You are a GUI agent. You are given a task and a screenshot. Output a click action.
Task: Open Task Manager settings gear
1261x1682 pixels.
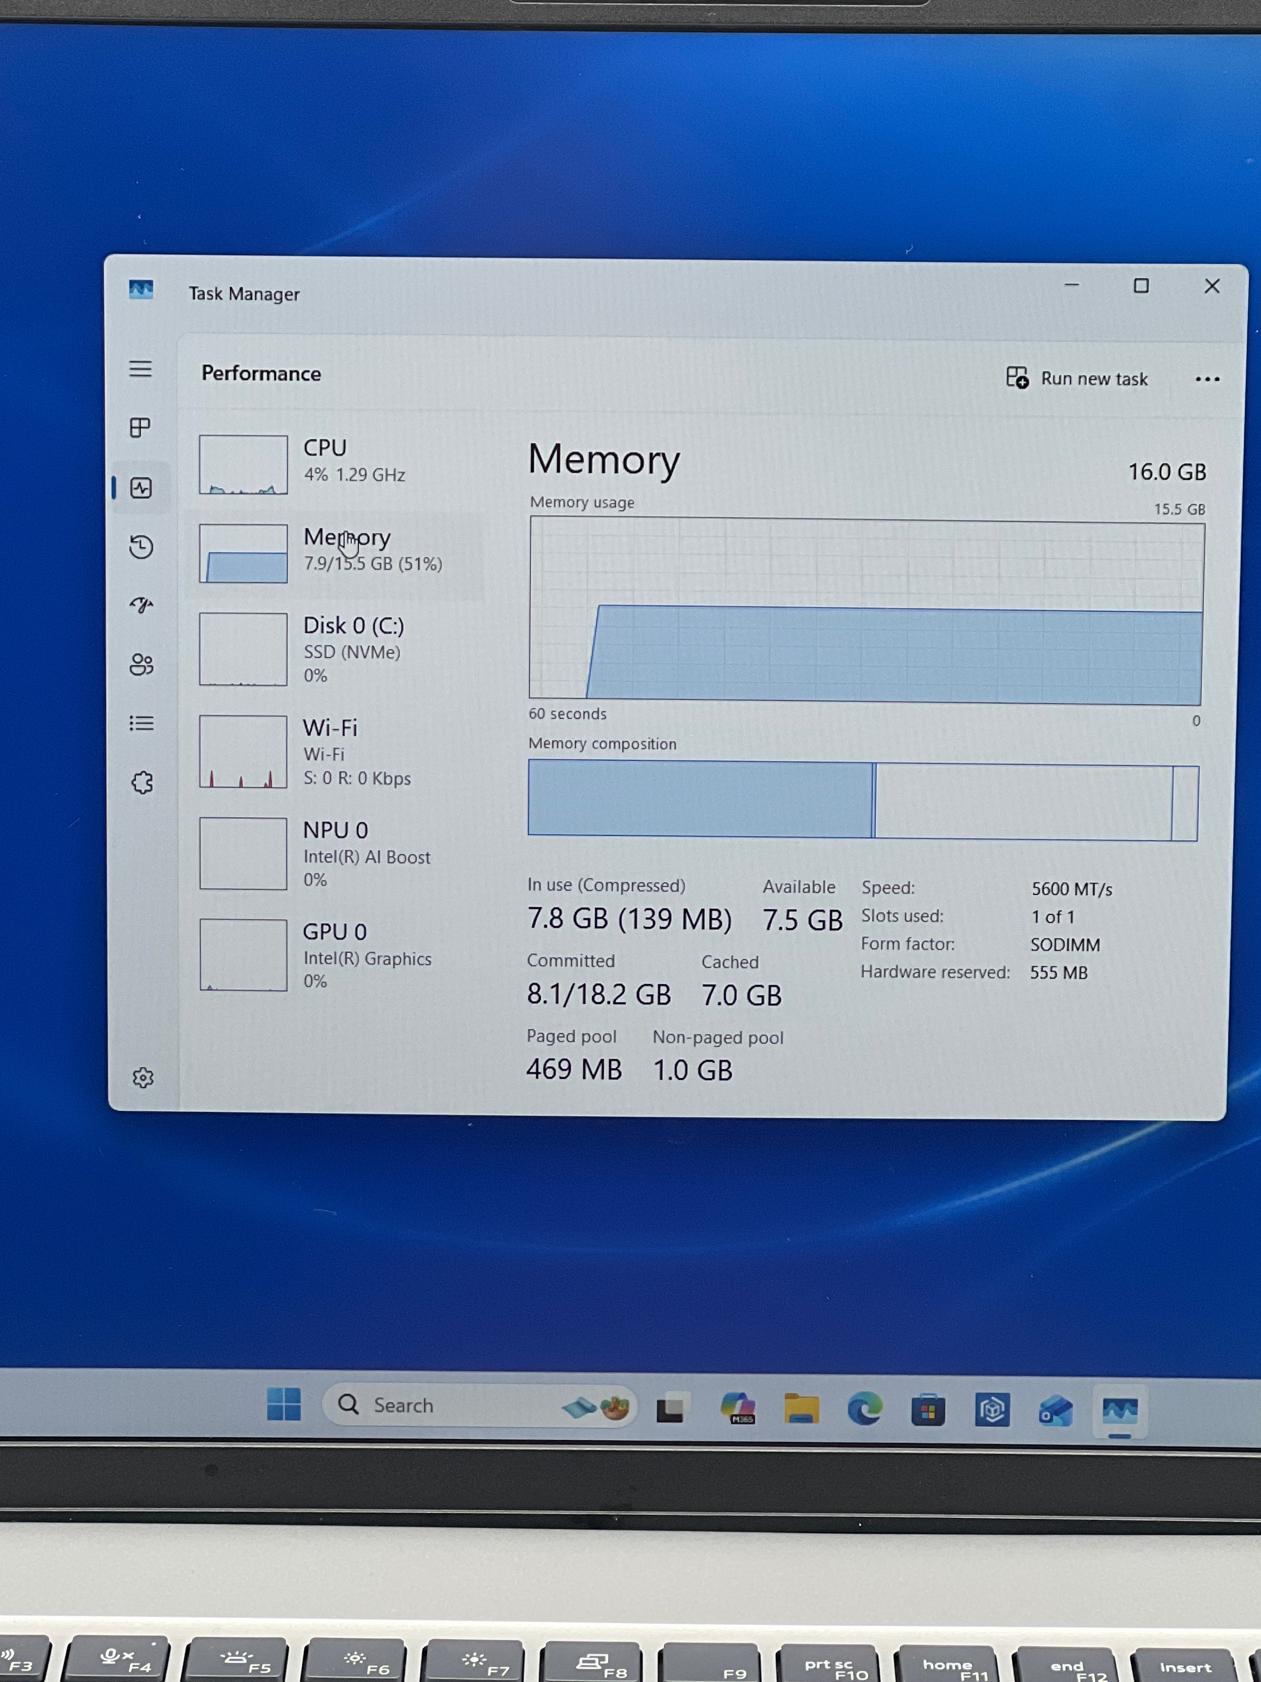point(143,1078)
